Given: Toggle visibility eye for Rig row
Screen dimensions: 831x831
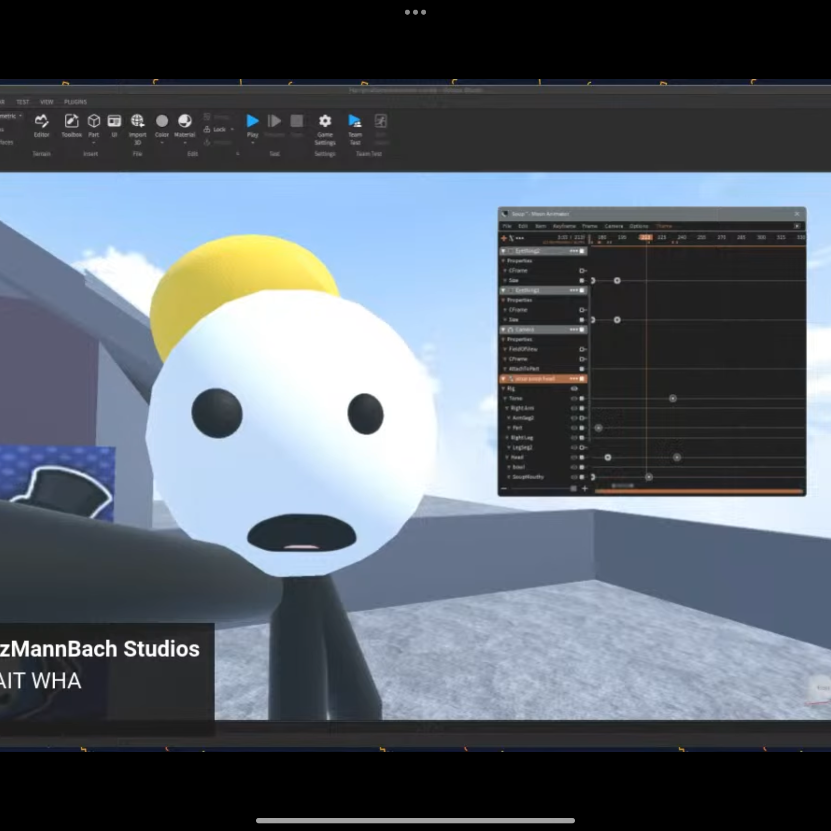Looking at the screenshot, I should point(574,389).
